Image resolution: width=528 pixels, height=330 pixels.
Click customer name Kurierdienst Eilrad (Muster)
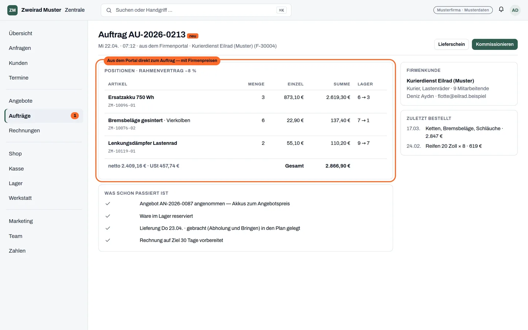click(440, 81)
